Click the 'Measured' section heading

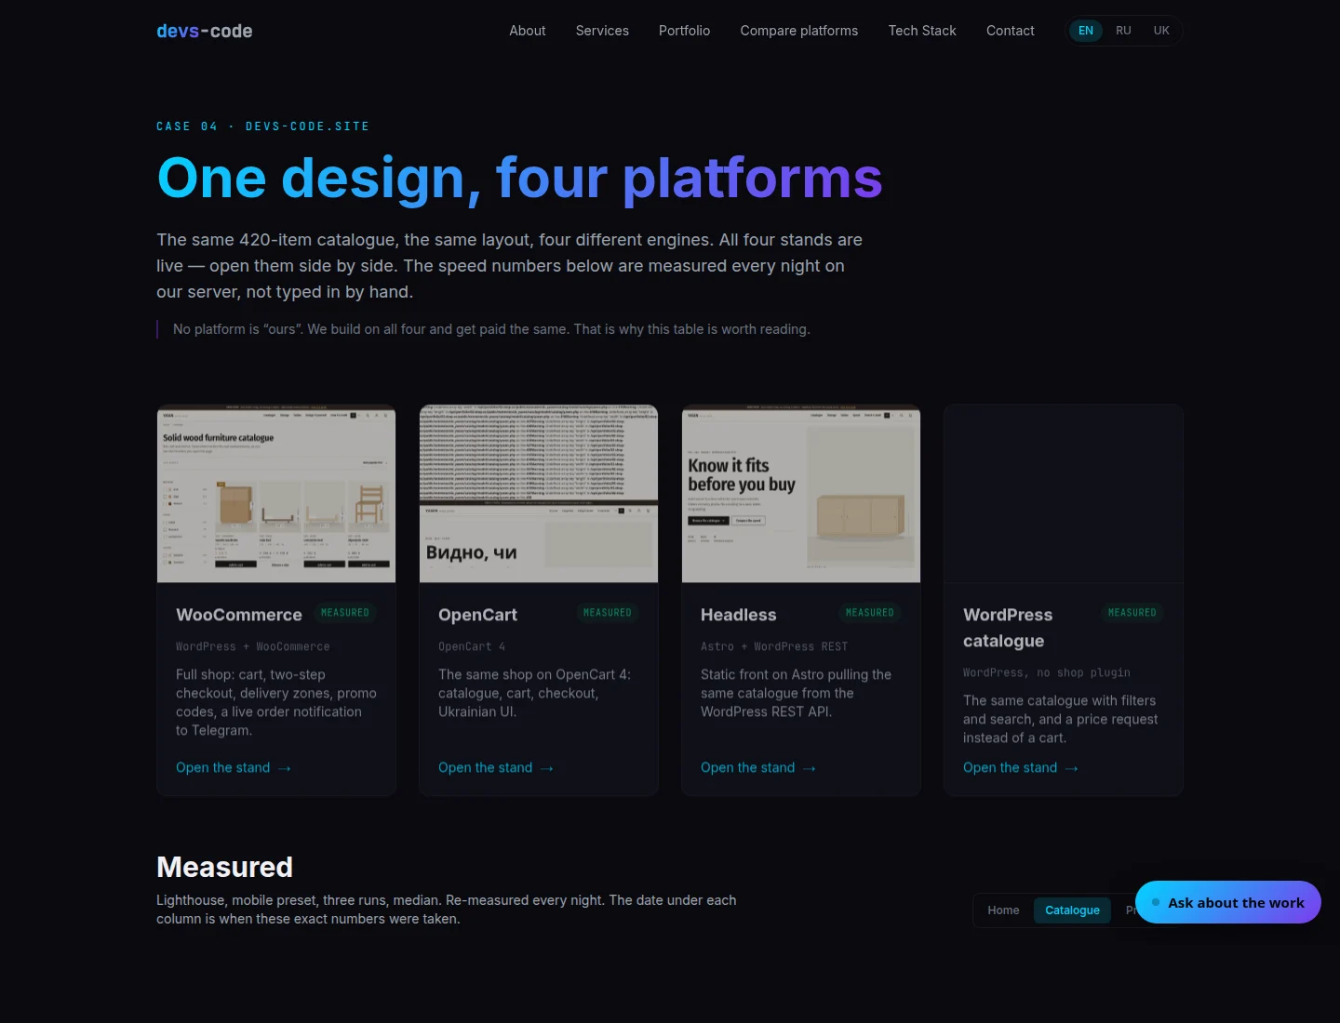224,867
